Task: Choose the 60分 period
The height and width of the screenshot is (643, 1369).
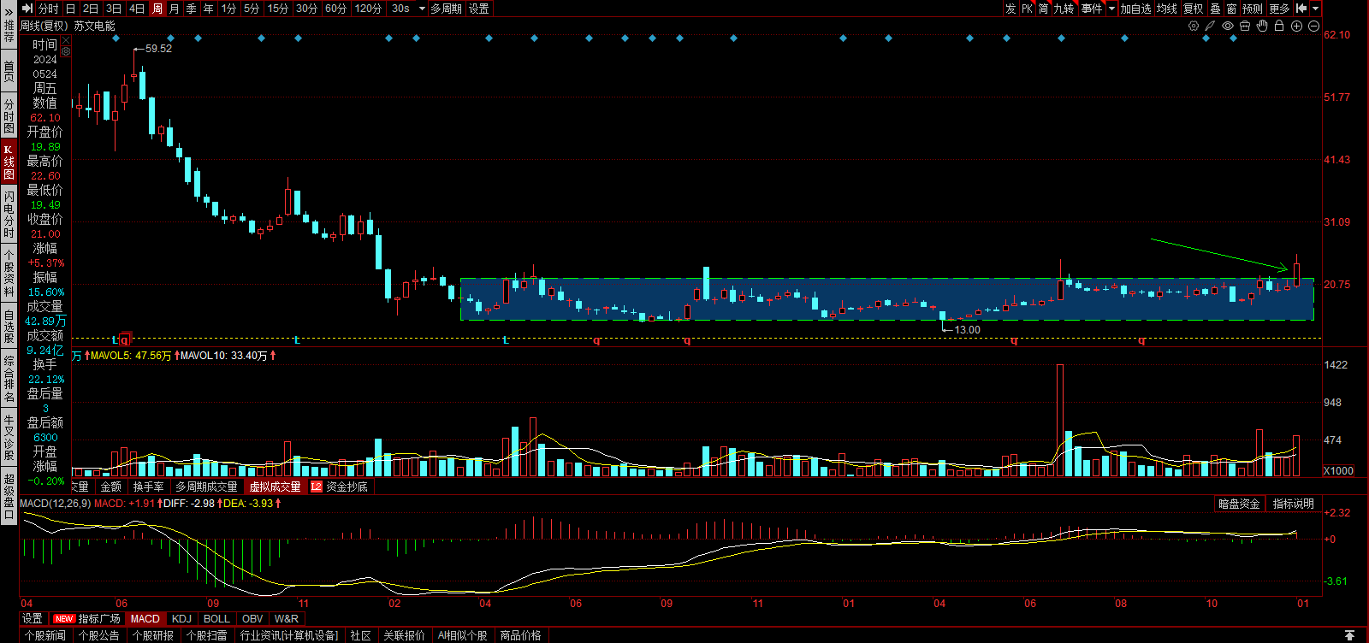Action: coord(335,9)
